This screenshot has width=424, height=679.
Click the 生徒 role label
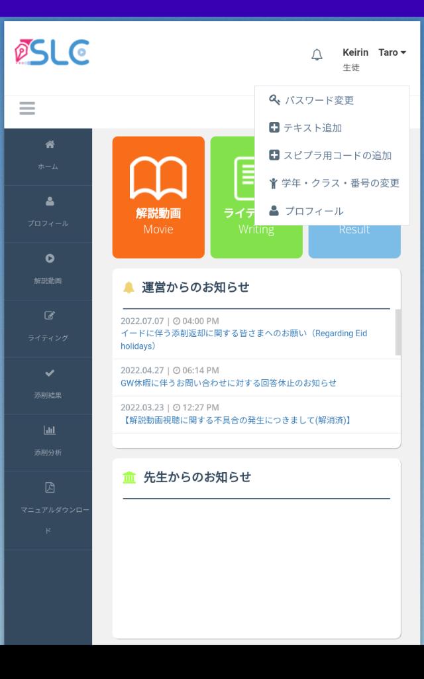click(351, 68)
